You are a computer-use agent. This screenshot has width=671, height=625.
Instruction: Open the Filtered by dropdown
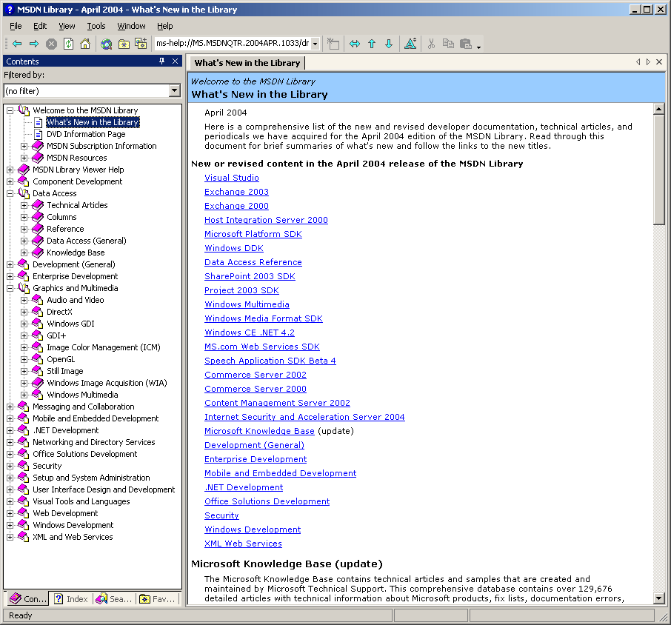pyautogui.click(x=174, y=90)
